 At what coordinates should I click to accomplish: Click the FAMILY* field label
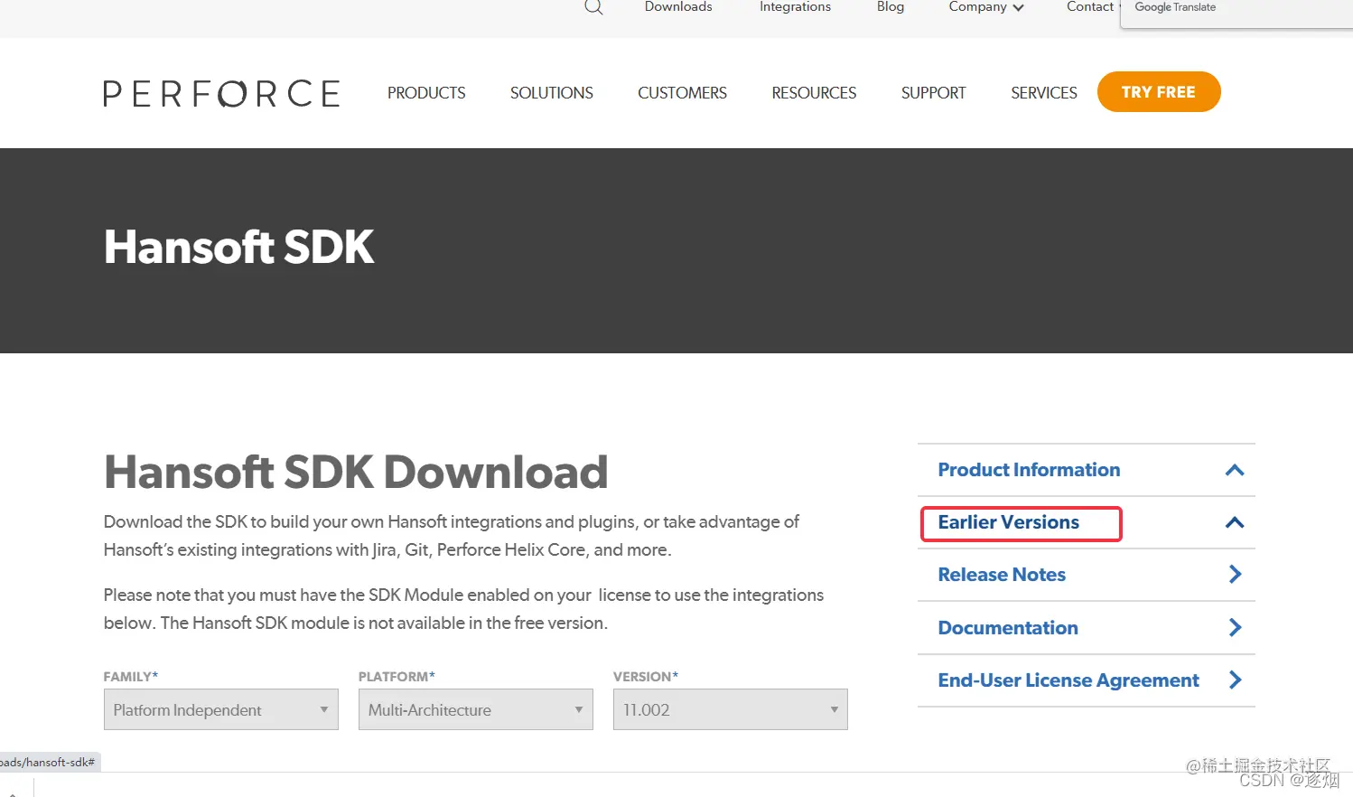[x=131, y=676]
